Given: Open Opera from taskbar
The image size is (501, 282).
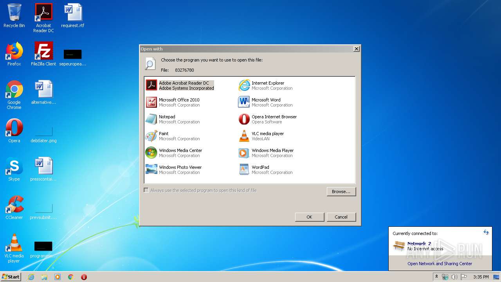Looking at the screenshot, I should coord(84,277).
